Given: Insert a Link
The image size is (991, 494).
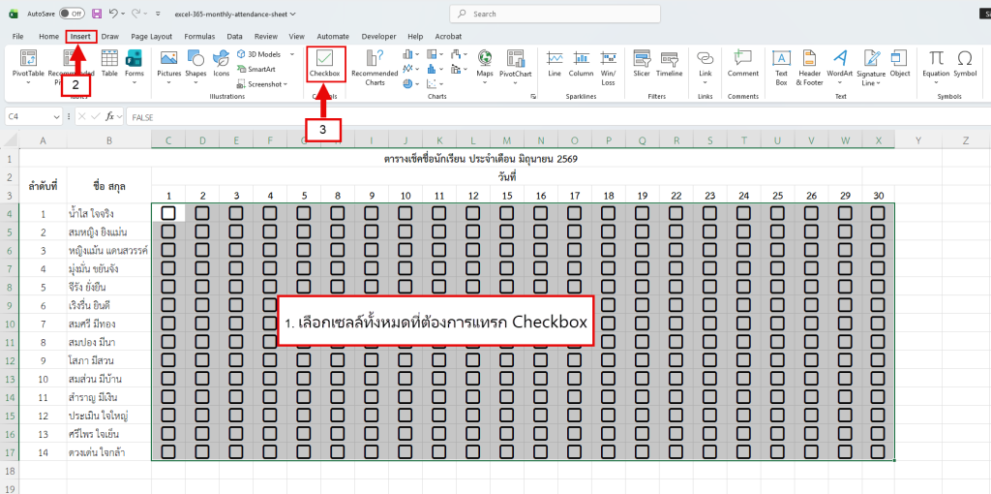Looking at the screenshot, I should (x=706, y=67).
